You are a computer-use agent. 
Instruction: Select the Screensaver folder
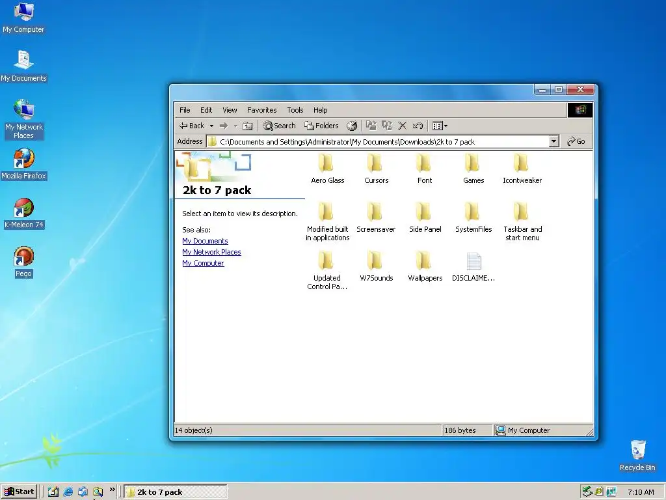(376, 217)
